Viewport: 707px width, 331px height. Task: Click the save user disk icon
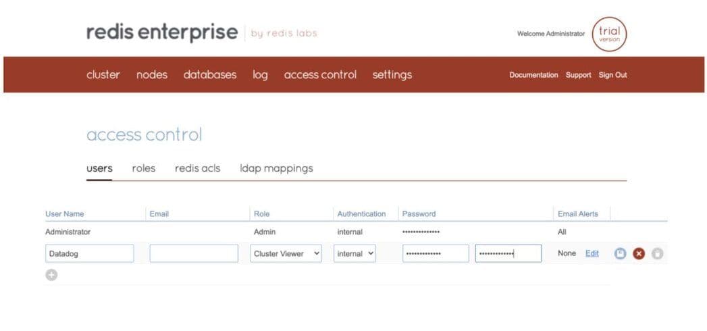(x=621, y=254)
